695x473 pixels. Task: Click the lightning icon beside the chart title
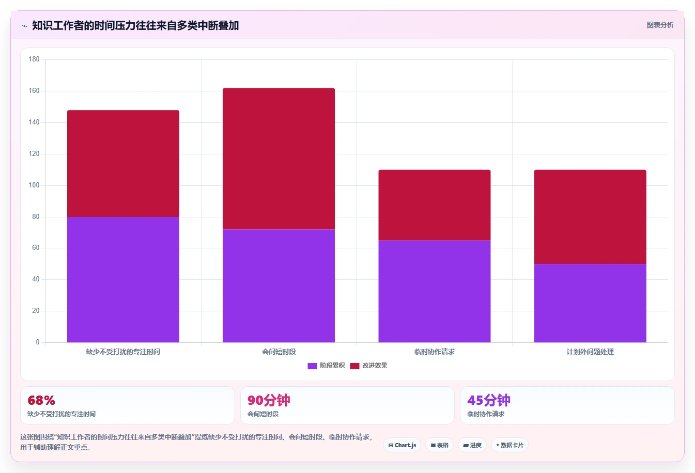(x=24, y=26)
